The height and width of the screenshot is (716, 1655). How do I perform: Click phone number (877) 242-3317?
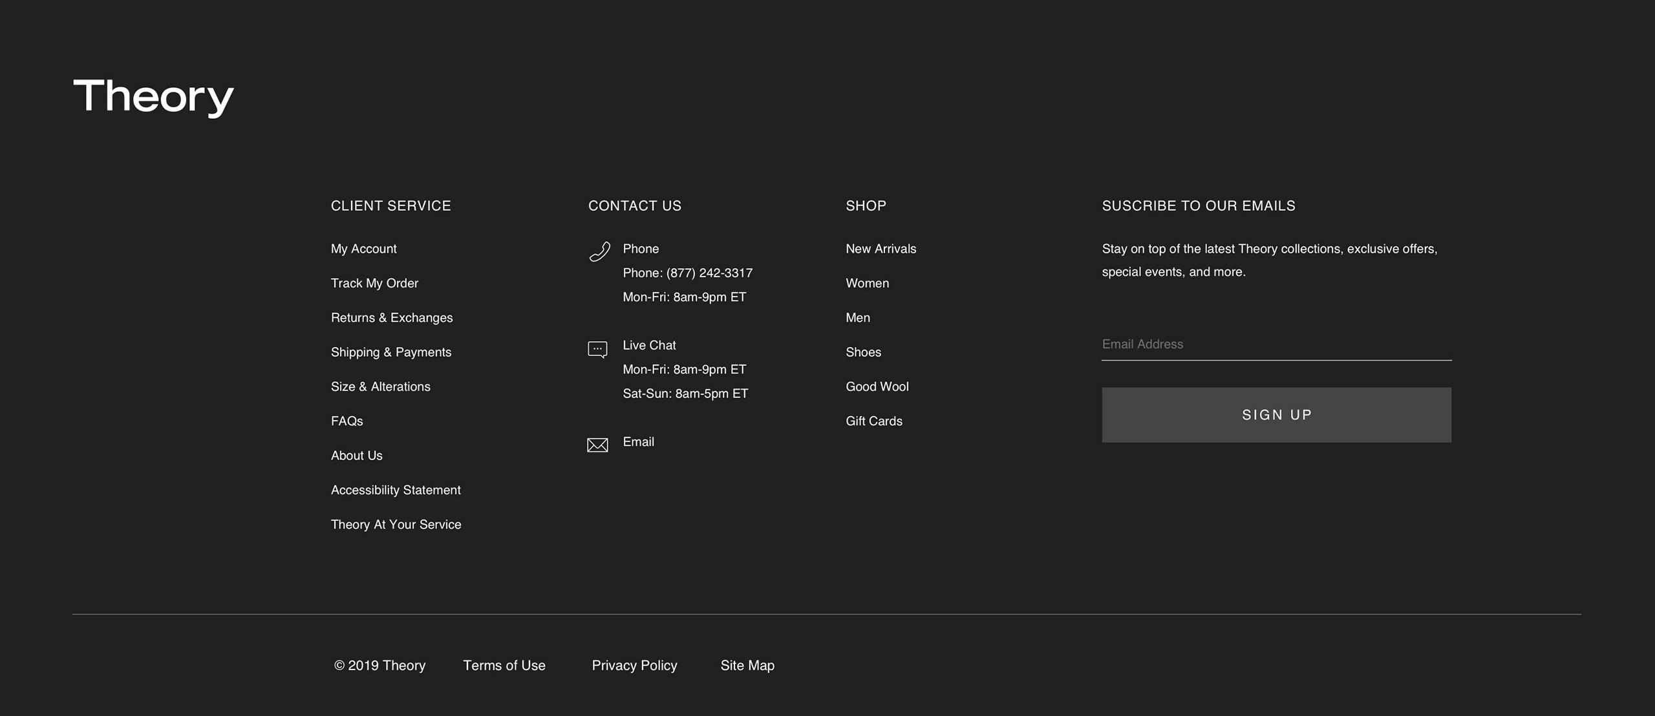tap(709, 273)
